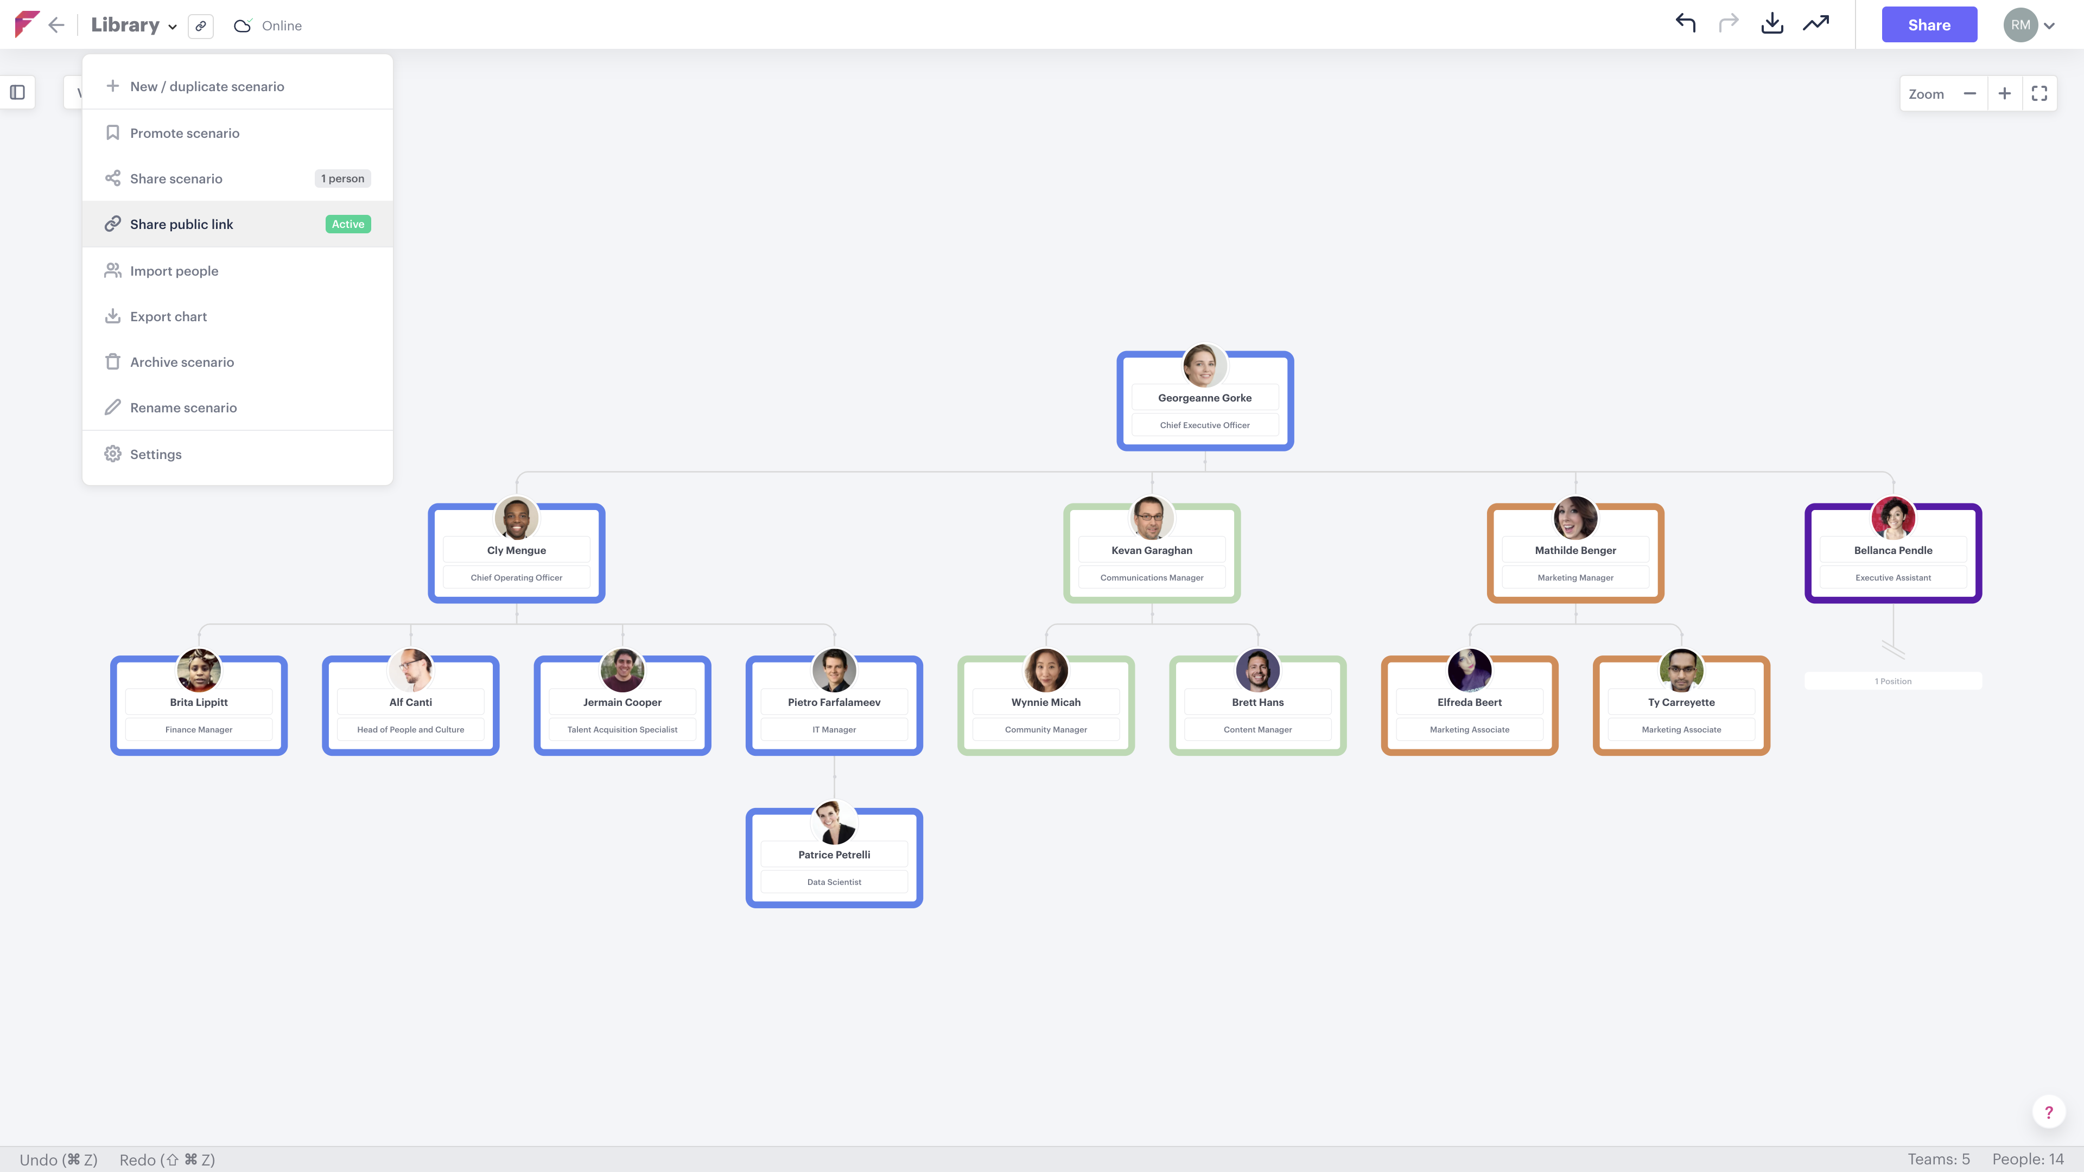This screenshot has height=1172, width=2084.
Task: Decrease zoom with the minus control
Action: [1970, 93]
